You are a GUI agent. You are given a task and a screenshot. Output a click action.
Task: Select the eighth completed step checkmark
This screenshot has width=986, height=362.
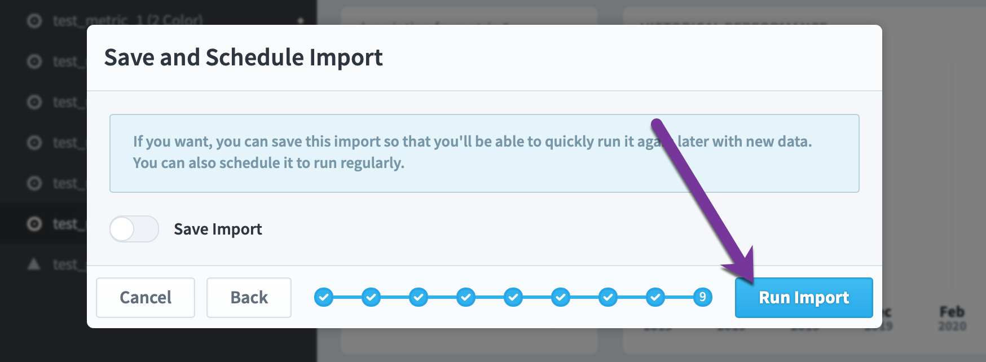coord(655,297)
